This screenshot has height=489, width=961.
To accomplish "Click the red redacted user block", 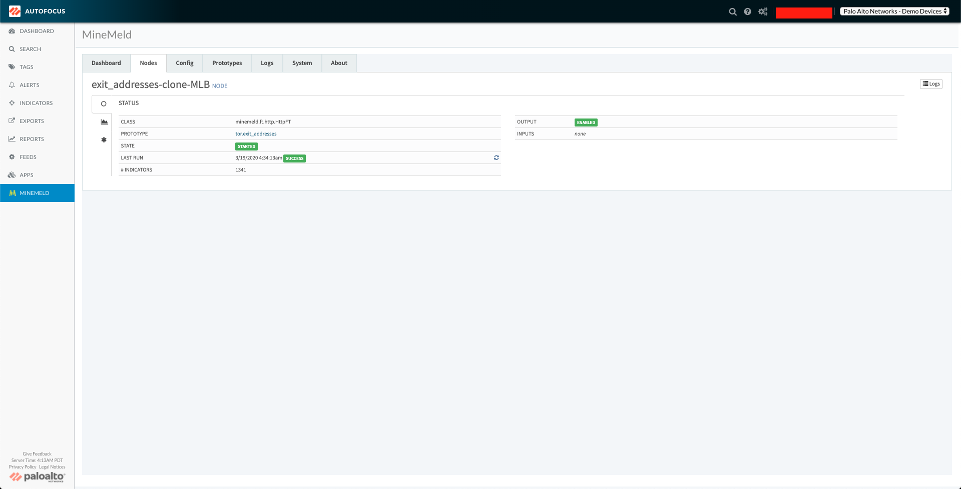I will click(x=804, y=12).
